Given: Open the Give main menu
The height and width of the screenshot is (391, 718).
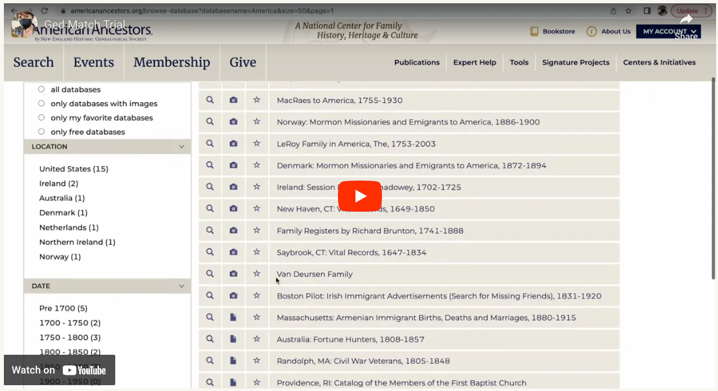Looking at the screenshot, I should pyautogui.click(x=243, y=62).
